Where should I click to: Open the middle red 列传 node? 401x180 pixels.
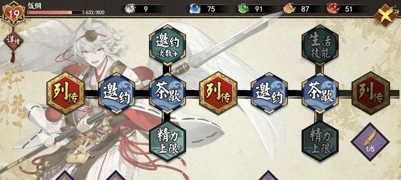218,93
